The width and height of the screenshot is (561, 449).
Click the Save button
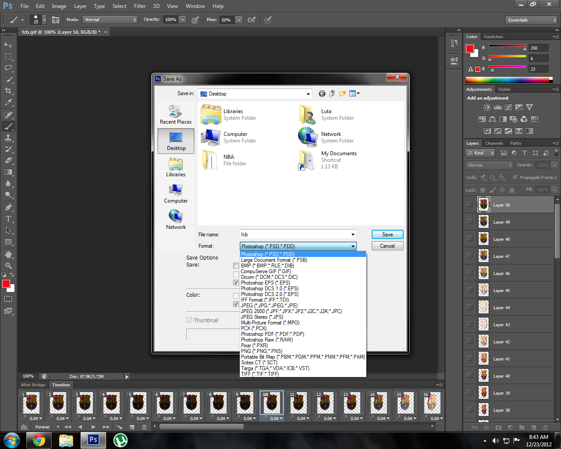[387, 235]
